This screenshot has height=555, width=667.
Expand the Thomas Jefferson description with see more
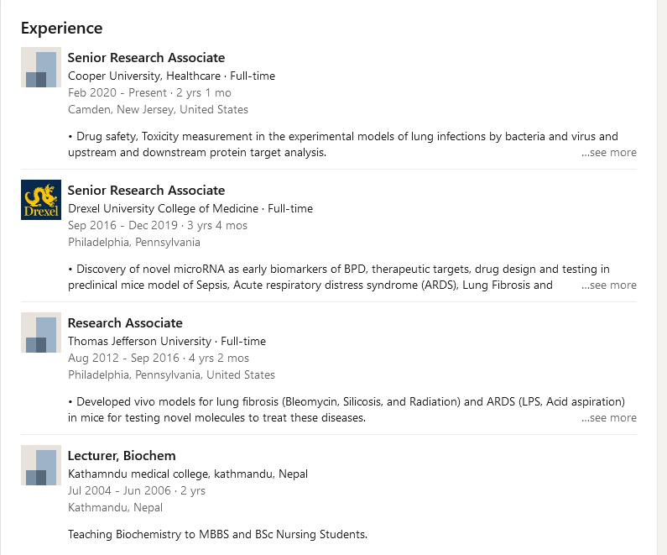click(609, 418)
